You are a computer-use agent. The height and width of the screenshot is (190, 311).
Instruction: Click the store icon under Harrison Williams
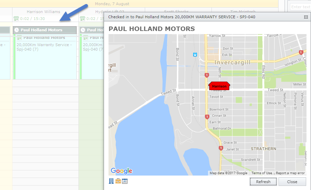click(16, 19)
